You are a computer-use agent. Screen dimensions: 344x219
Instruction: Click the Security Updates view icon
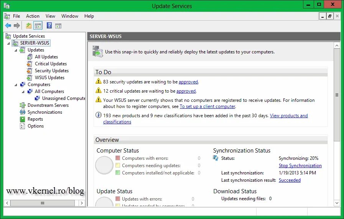[30, 71]
